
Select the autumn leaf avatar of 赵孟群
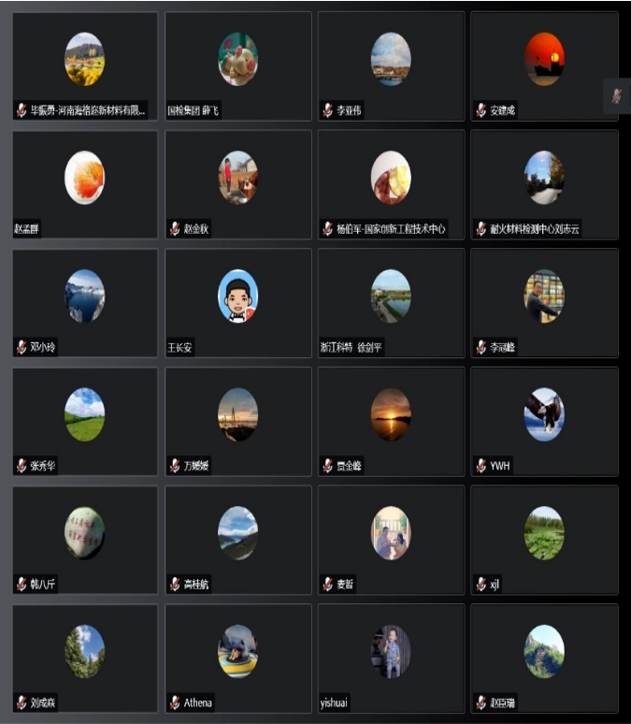tap(84, 178)
